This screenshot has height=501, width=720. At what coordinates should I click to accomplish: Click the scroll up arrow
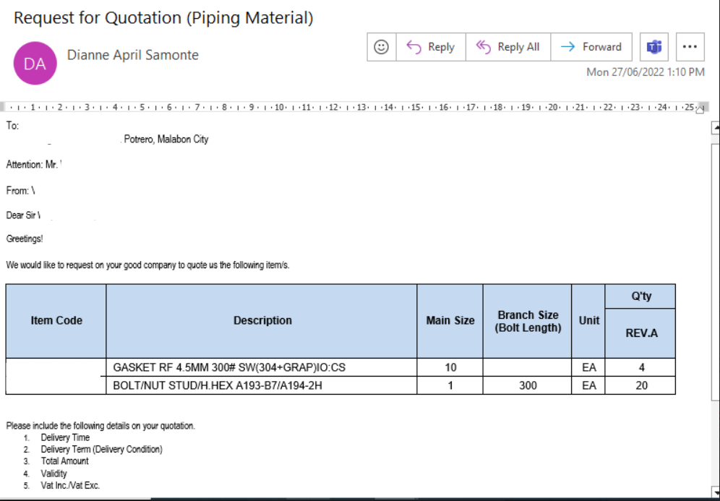[x=715, y=129]
